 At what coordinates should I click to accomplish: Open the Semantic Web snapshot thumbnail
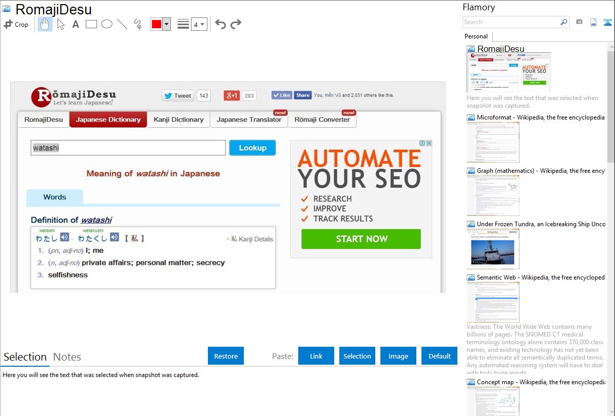point(493,302)
